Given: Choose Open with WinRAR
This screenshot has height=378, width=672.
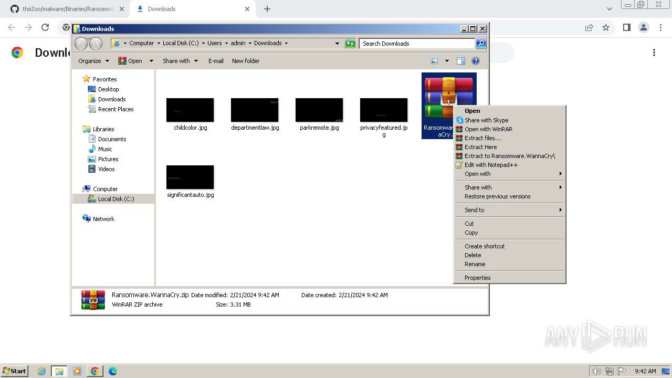Looking at the screenshot, I should tap(510, 129).
